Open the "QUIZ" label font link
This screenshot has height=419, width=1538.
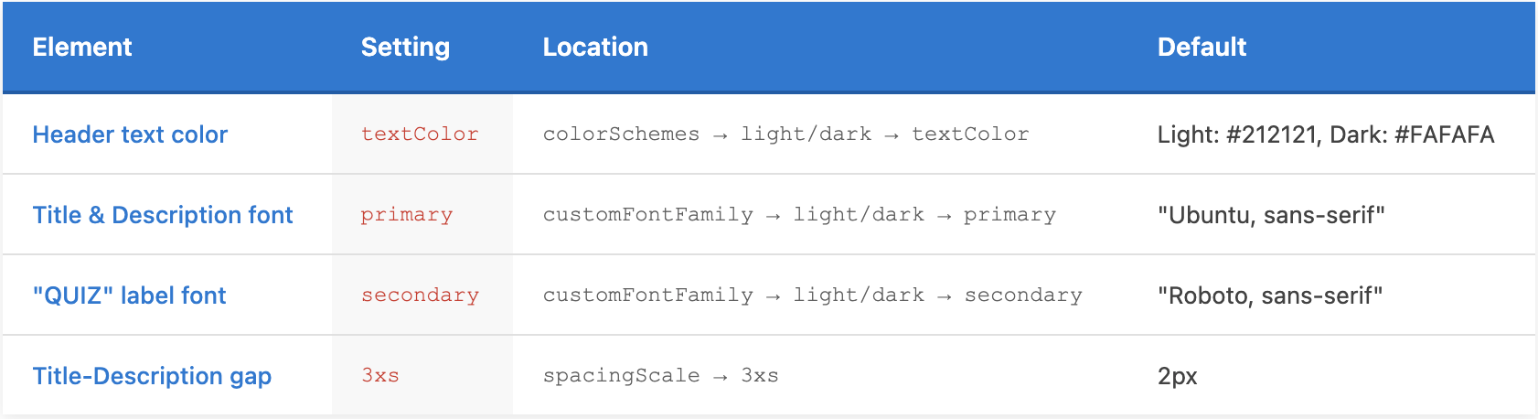coord(129,295)
